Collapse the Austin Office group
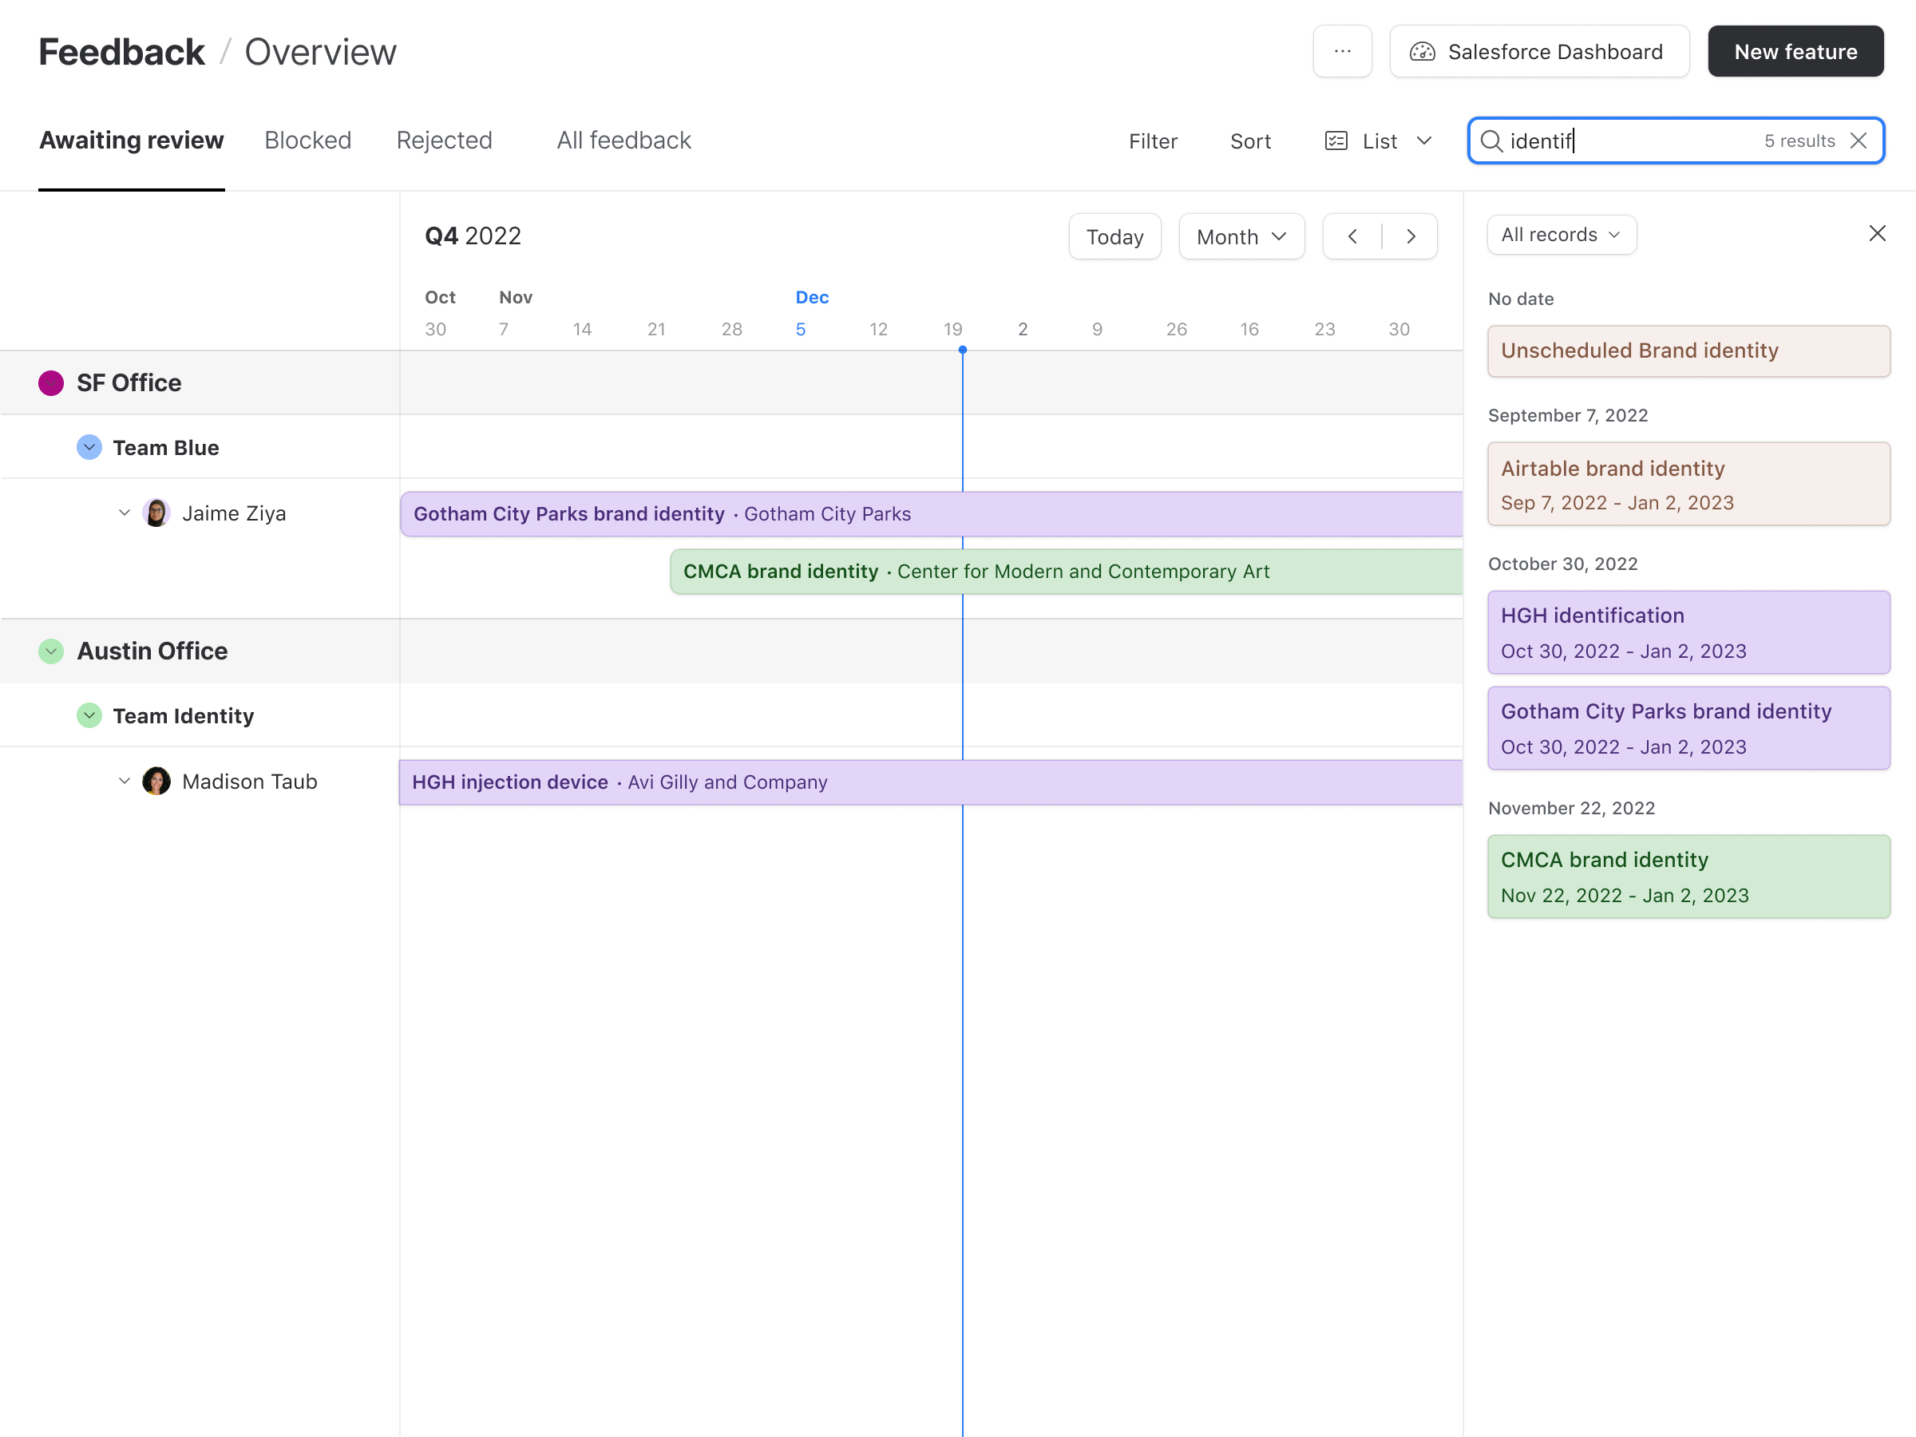 (51, 651)
